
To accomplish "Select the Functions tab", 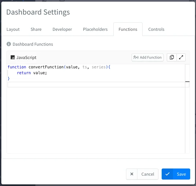I will click(x=128, y=29).
